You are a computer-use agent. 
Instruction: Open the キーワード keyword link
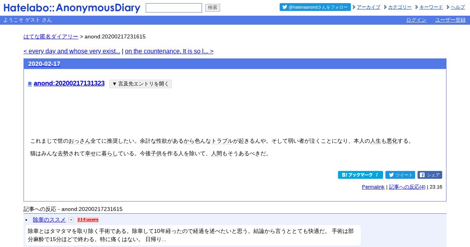pyautogui.click(x=431, y=7)
